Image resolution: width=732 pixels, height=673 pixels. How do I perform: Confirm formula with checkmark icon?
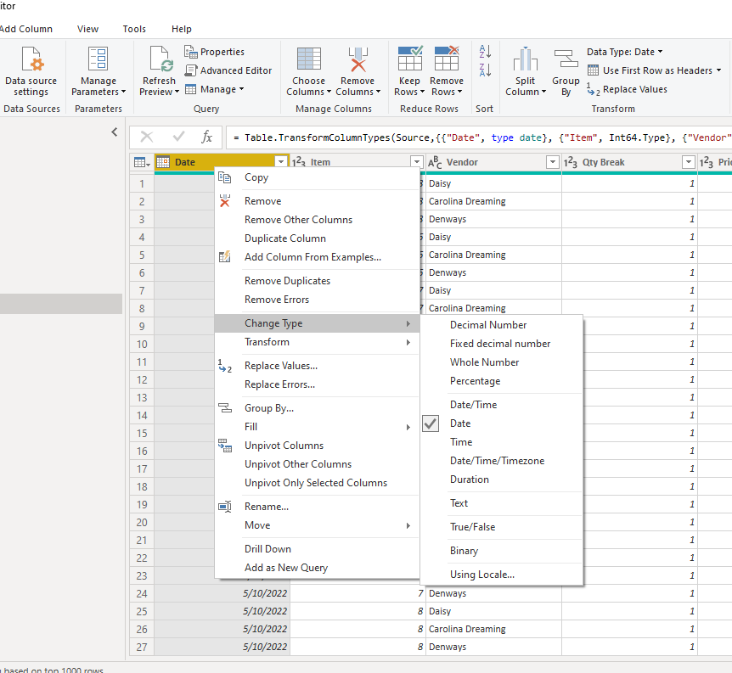coord(178,137)
